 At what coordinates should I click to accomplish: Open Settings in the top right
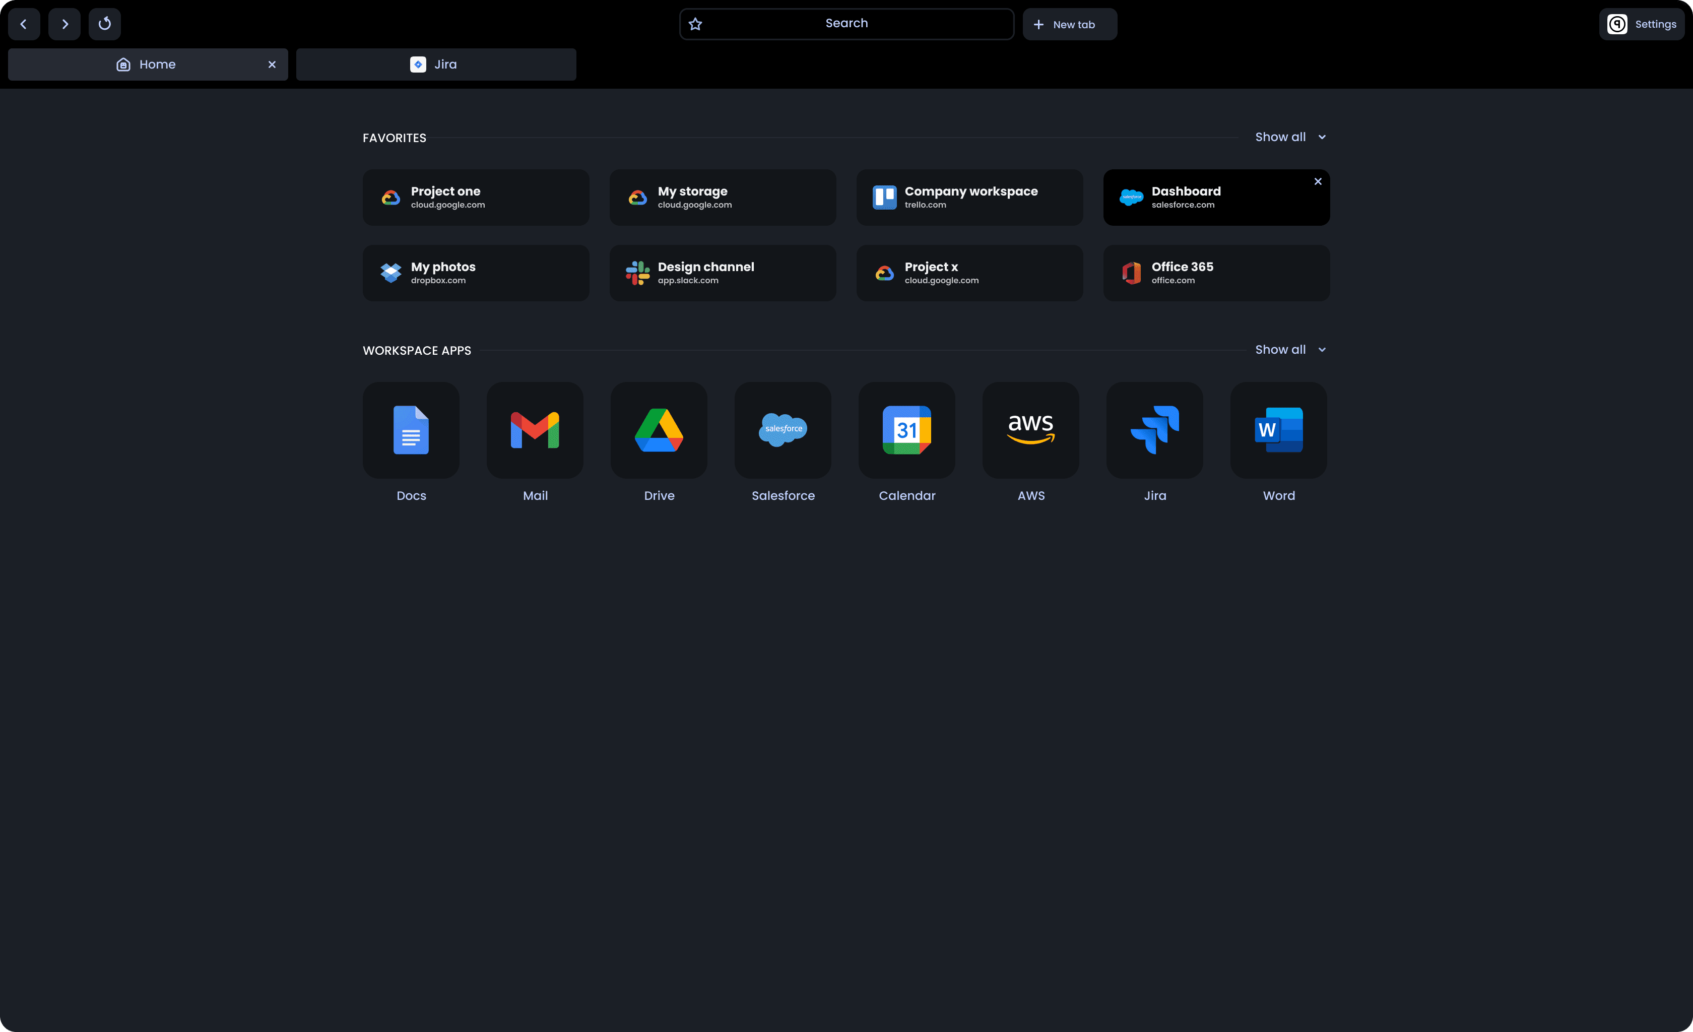tap(1642, 24)
